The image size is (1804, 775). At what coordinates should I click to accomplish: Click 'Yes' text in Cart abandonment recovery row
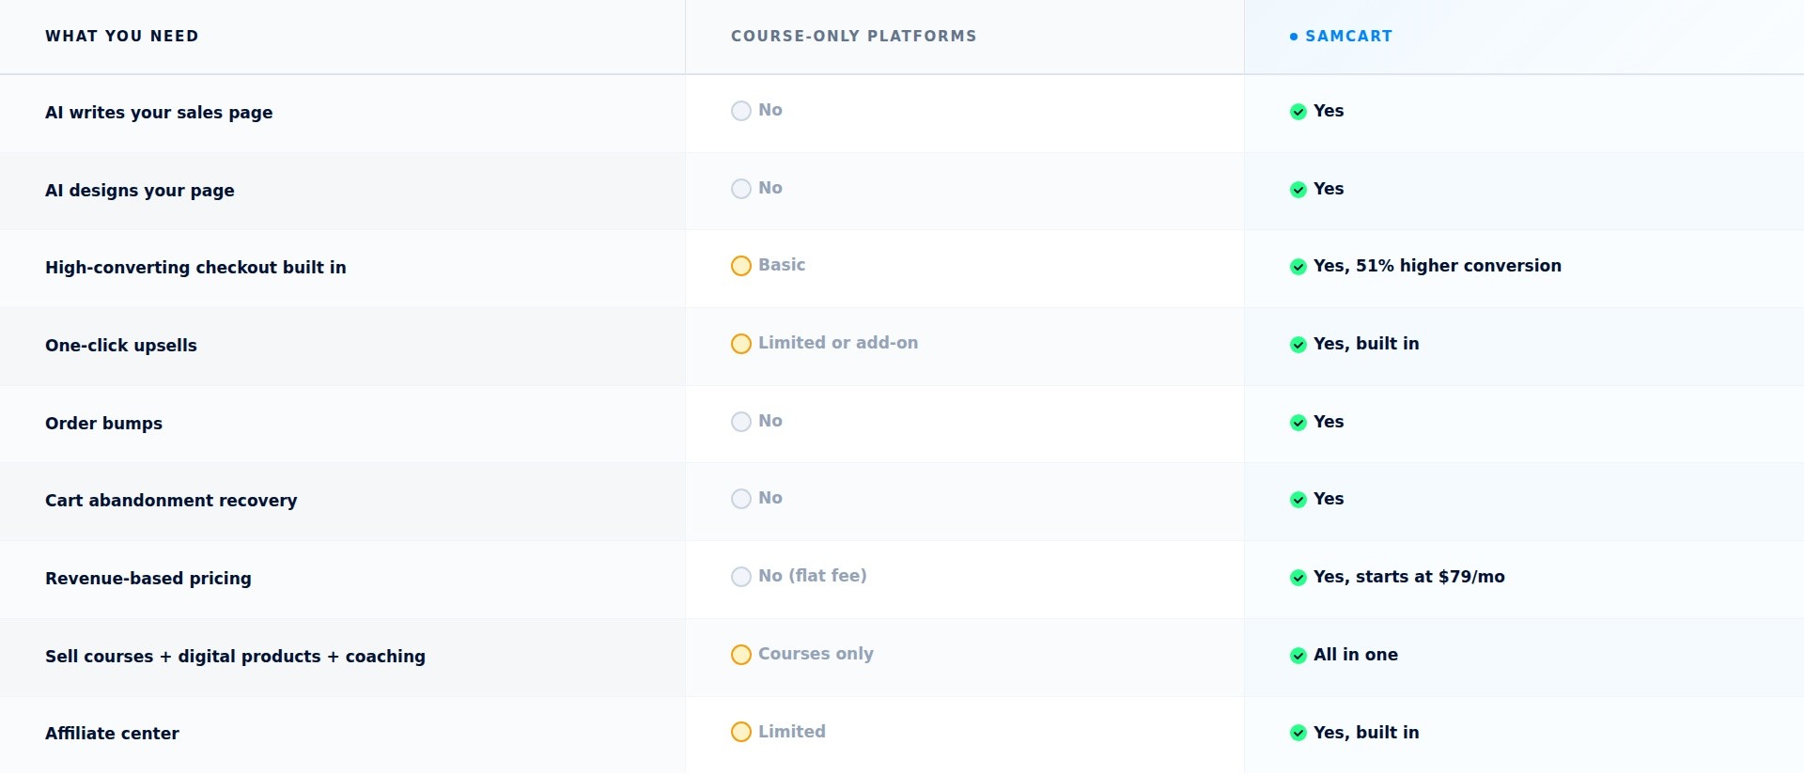(x=1329, y=499)
